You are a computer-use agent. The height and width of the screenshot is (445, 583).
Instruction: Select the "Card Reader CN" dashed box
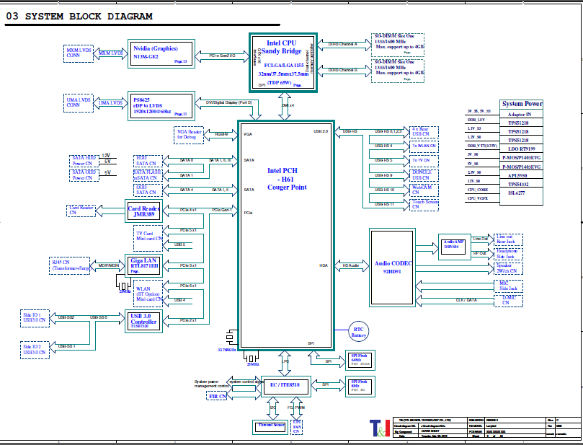click(81, 211)
